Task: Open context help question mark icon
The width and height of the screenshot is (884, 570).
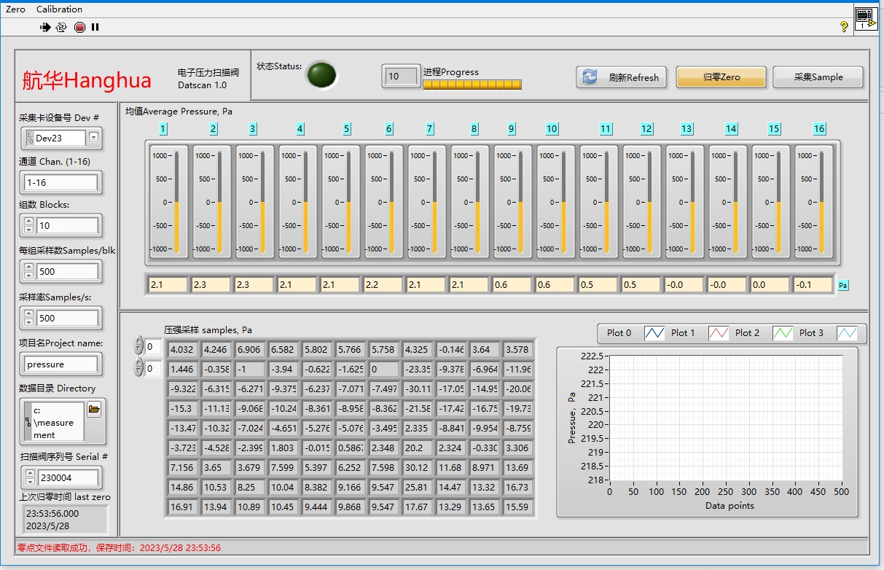Action: (x=844, y=26)
